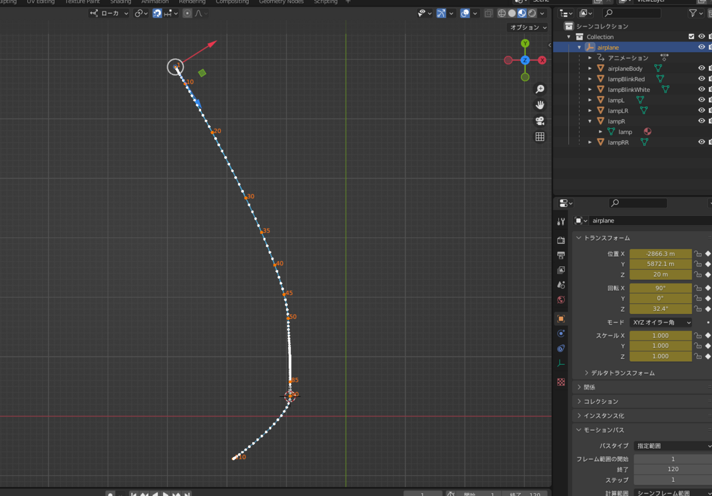Image resolution: width=712 pixels, height=496 pixels.
Task: Click the 位置 Y value field 5872.1 m
Action: pyautogui.click(x=660, y=264)
